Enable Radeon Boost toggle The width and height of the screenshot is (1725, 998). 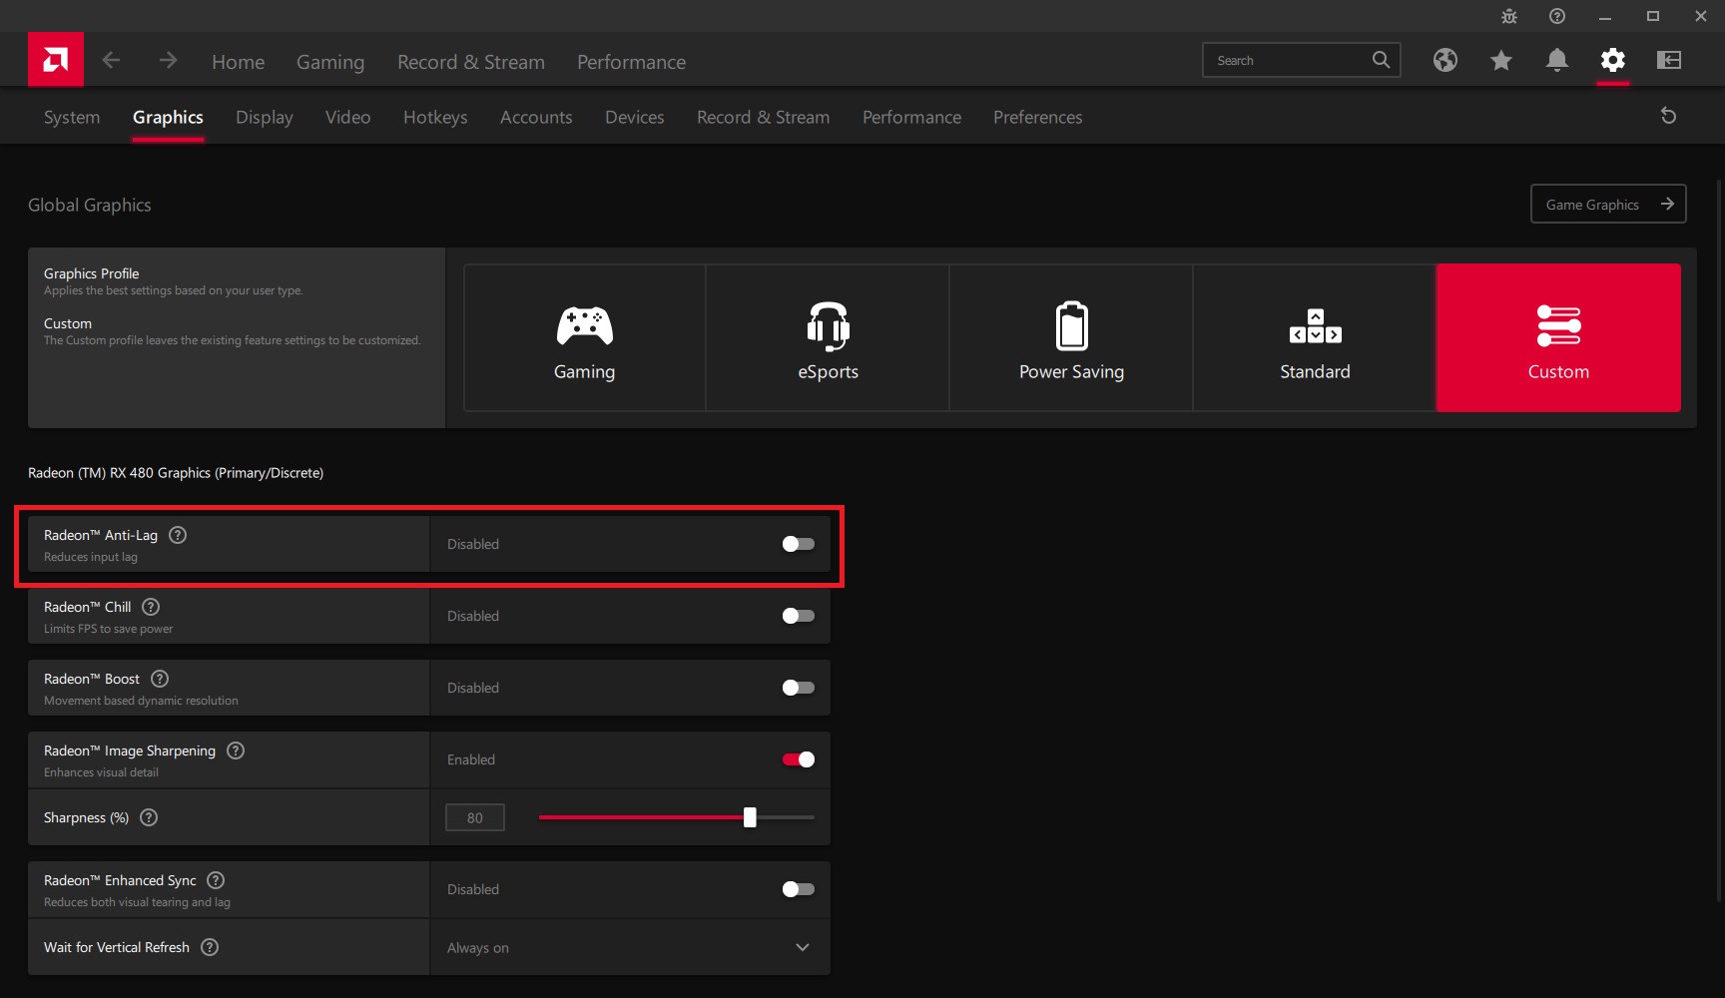799,688
